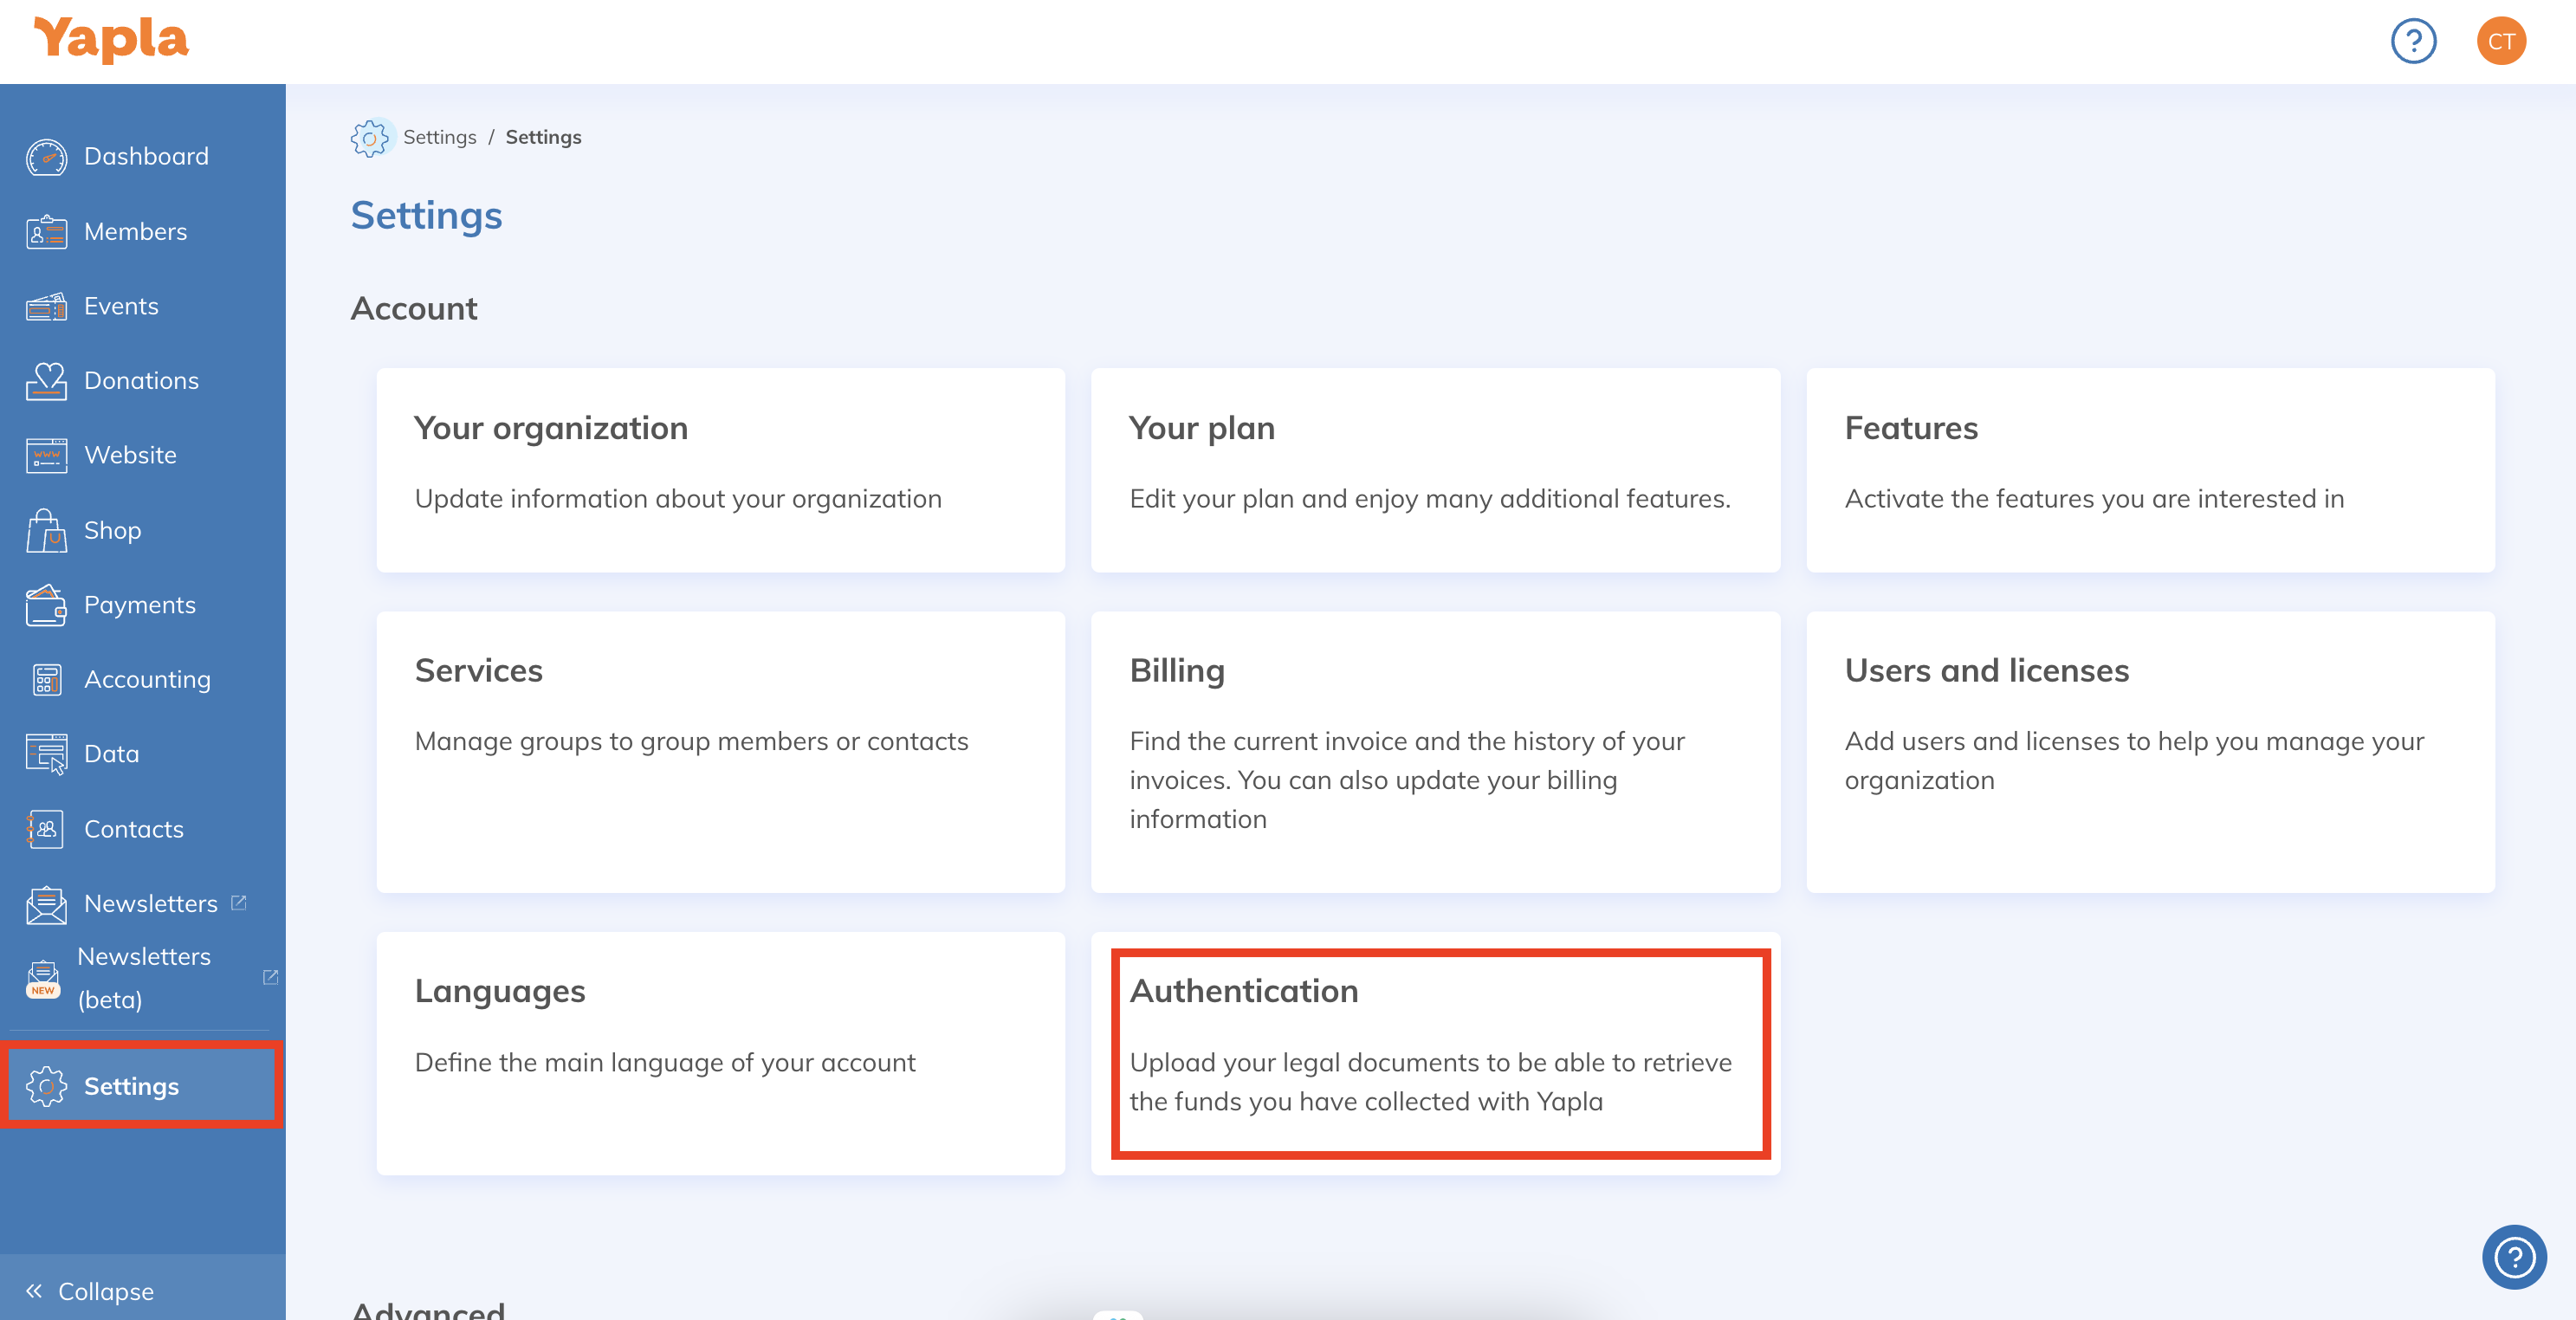Click the Dashboard gauge icon in sidebar
This screenshot has height=1320, width=2576.
coord(46,157)
